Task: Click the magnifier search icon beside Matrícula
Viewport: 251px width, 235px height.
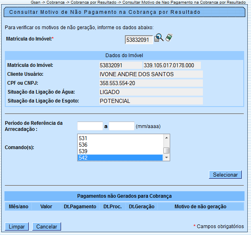Action: [159, 38]
